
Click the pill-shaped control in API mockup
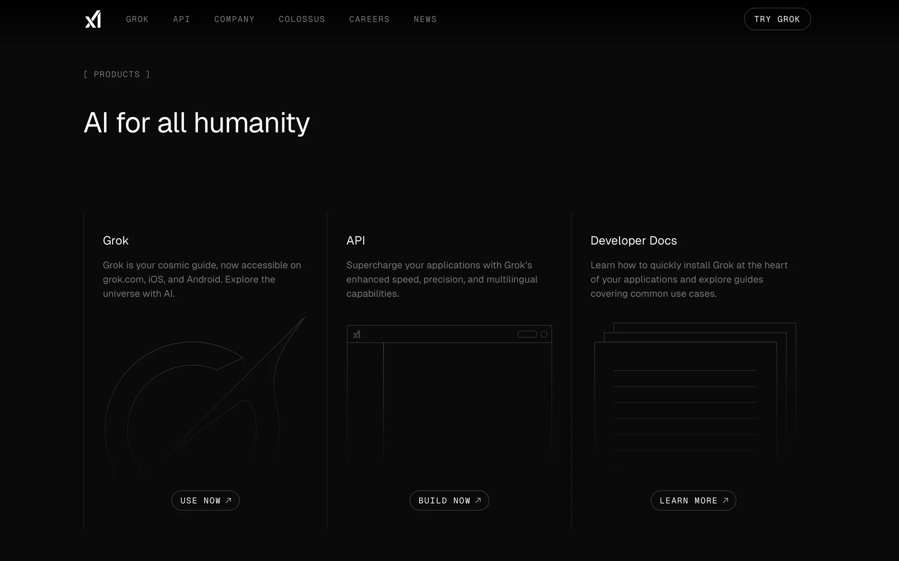[527, 334]
